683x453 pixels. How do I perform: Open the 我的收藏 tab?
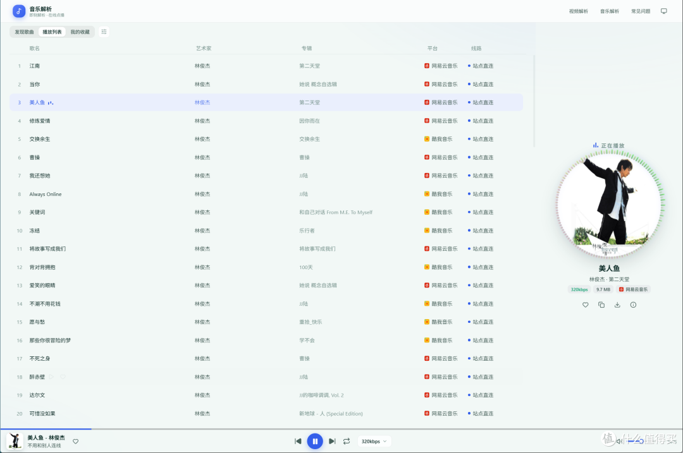click(80, 32)
